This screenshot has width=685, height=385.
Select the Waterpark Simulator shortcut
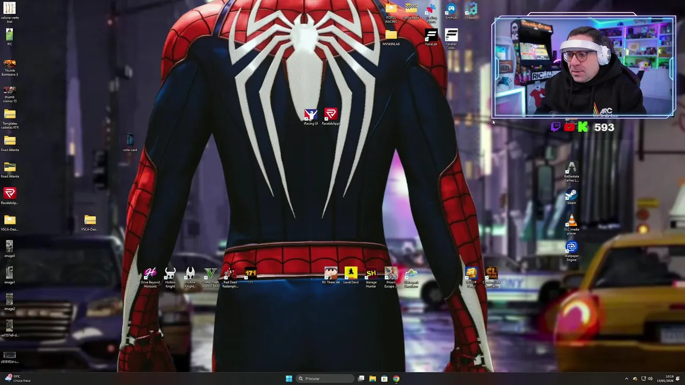411,278
